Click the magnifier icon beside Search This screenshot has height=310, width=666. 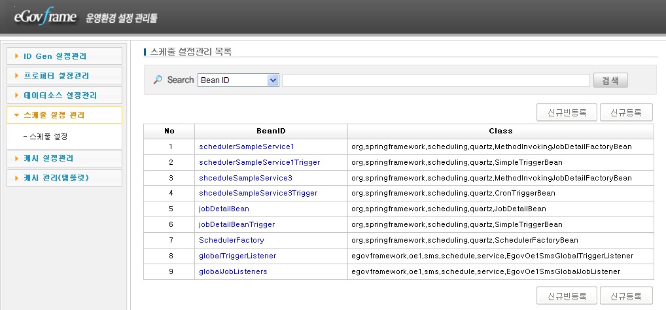pyautogui.click(x=158, y=80)
